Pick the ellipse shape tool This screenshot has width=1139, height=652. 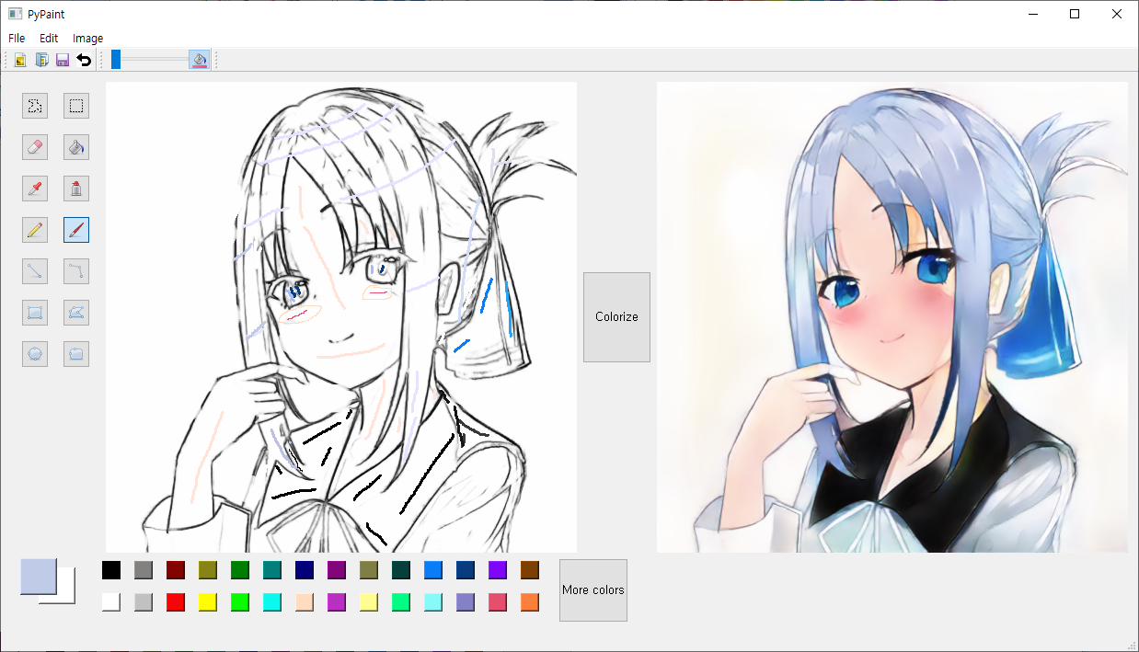click(35, 354)
